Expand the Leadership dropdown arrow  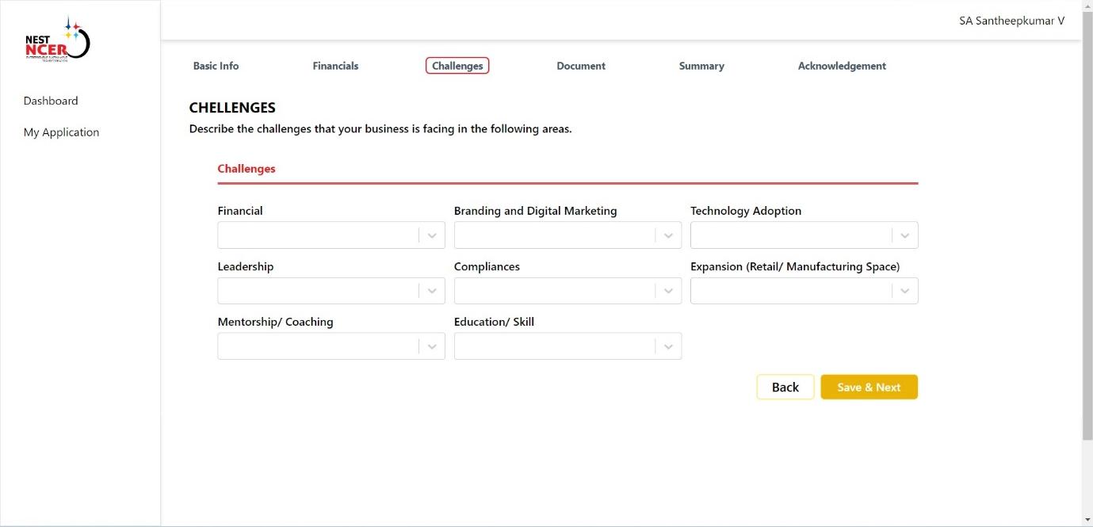(x=431, y=291)
